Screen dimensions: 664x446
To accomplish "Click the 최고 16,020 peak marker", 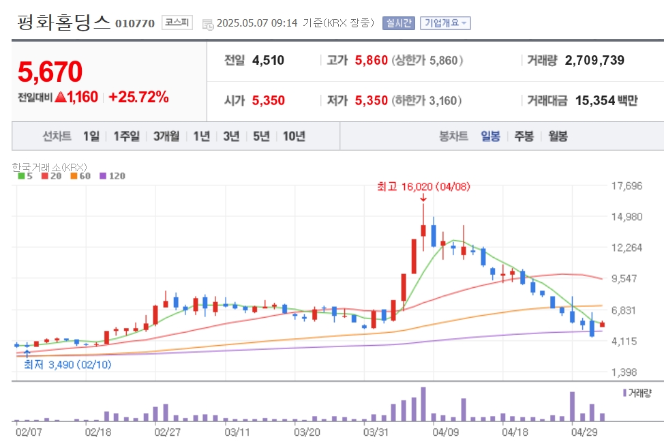I will pos(423,187).
